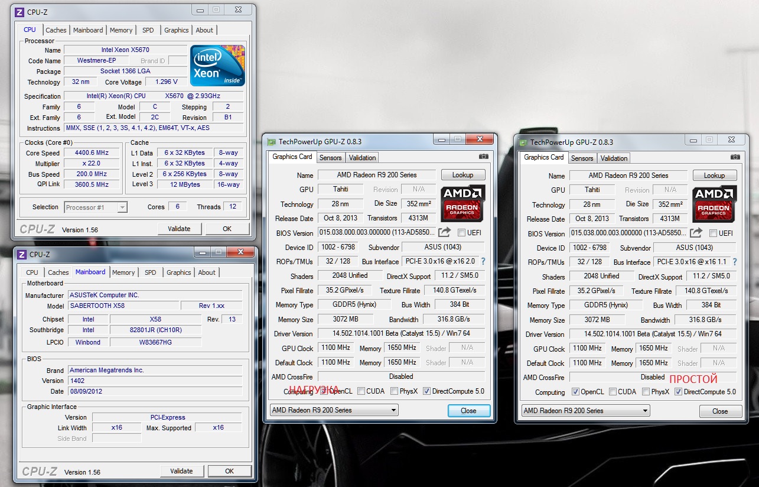The image size is (759, 487).
Task: Click Validate button in upper CPU-Z window
Action: [179, 229]
